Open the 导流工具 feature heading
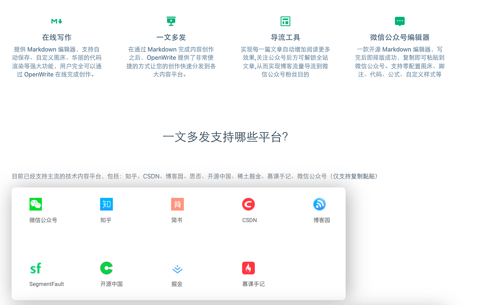The height and width of the screenshot is (305, 482). tap(285, 37)
